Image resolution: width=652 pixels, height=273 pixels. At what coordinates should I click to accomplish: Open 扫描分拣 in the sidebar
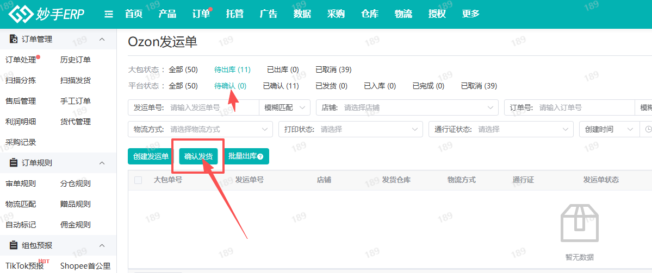21,80
